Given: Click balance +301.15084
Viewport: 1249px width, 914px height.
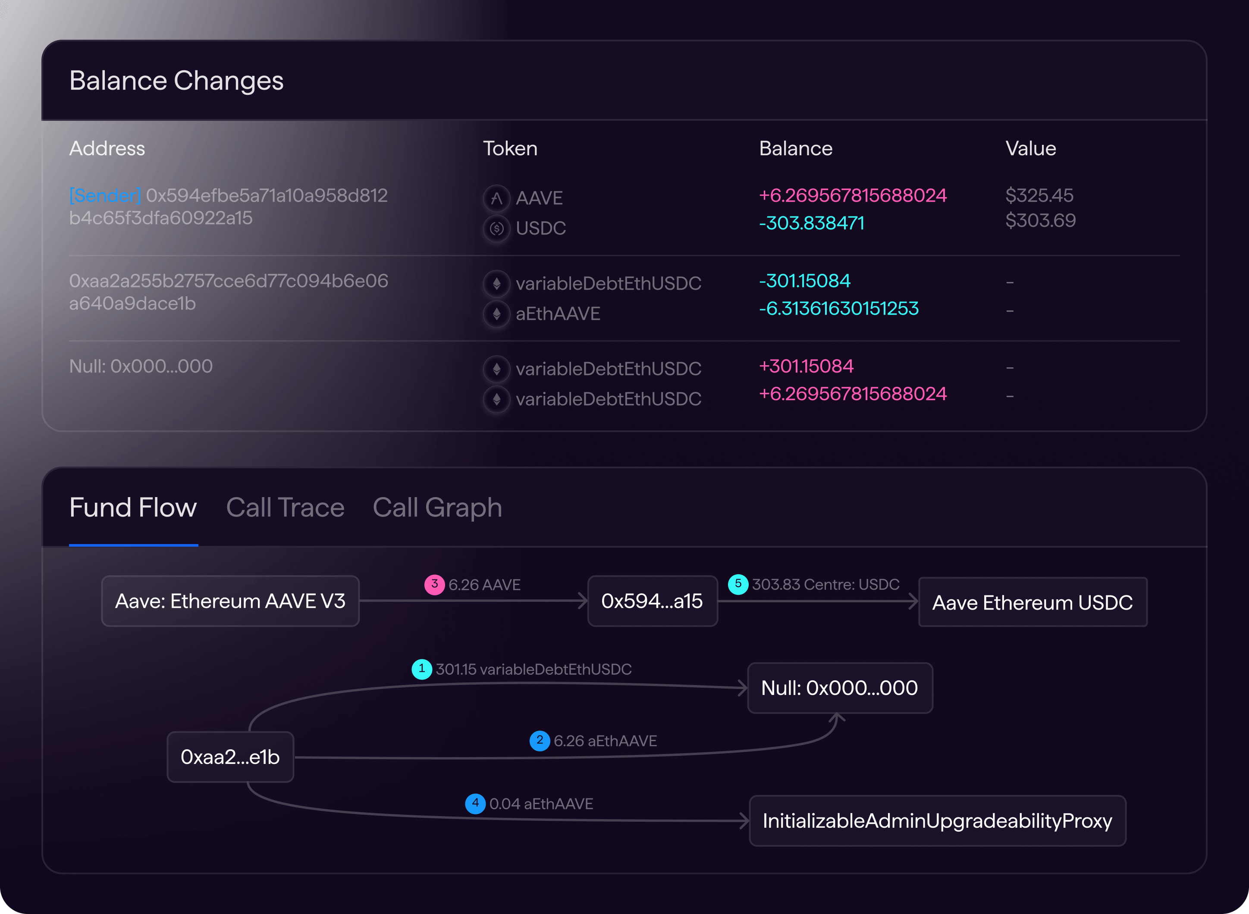Looking at the screenshot, I should coord(806,366).
